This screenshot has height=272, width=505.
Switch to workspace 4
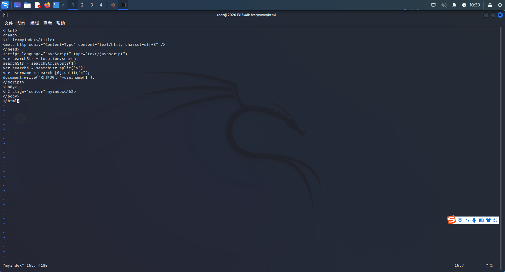[101, 5]
